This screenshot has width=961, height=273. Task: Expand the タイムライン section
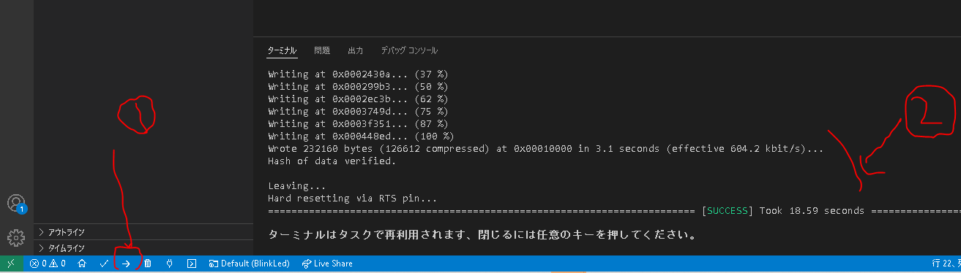(143, 248)
